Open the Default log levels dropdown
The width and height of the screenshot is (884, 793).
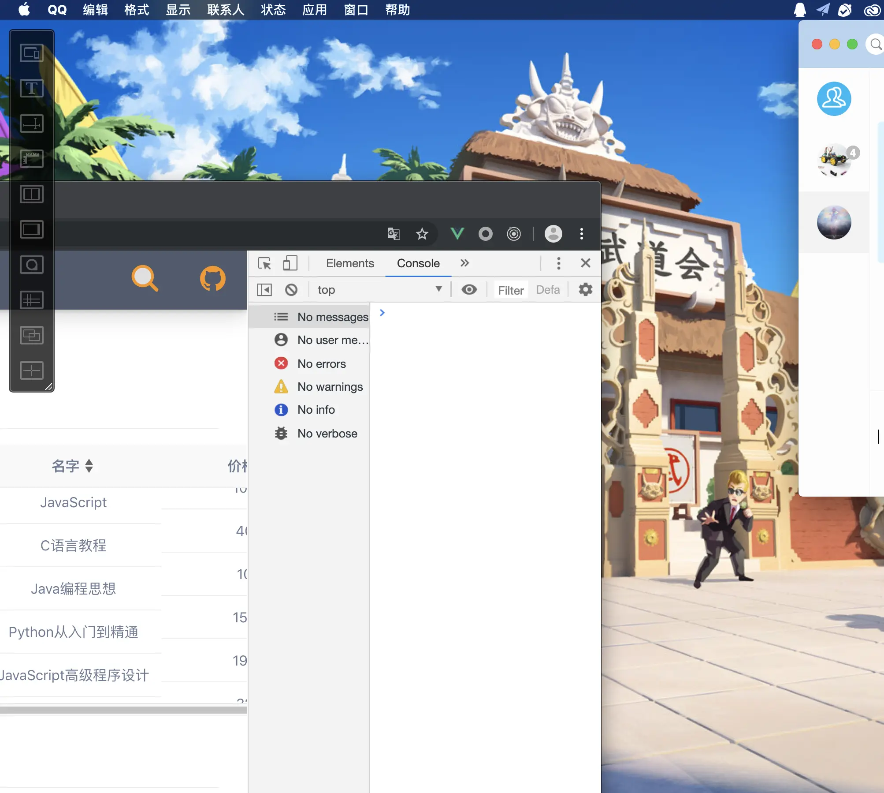coord(548,290)
